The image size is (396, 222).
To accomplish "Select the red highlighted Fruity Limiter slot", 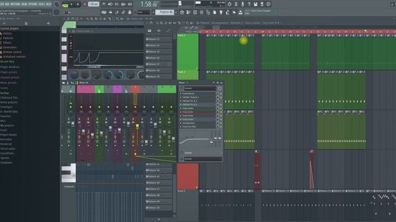I will click(x=198, y=112).
